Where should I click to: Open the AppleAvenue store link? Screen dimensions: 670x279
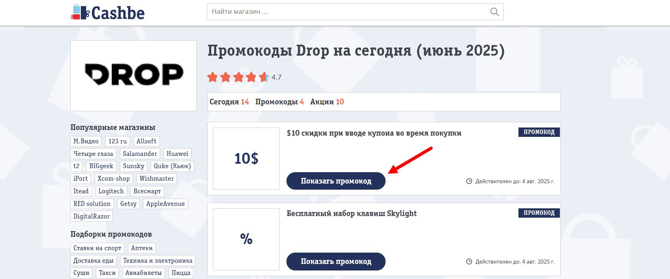click(165, 204)
